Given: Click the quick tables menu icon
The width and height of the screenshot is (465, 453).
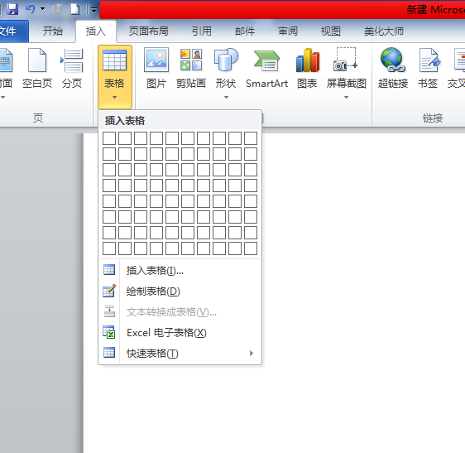Looking at the screenshot, I should (109, 352).
